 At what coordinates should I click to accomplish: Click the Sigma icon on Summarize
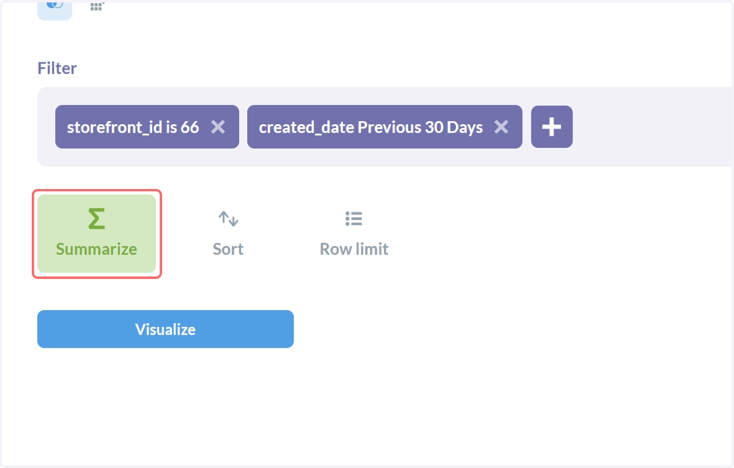(x=96, y=218)
